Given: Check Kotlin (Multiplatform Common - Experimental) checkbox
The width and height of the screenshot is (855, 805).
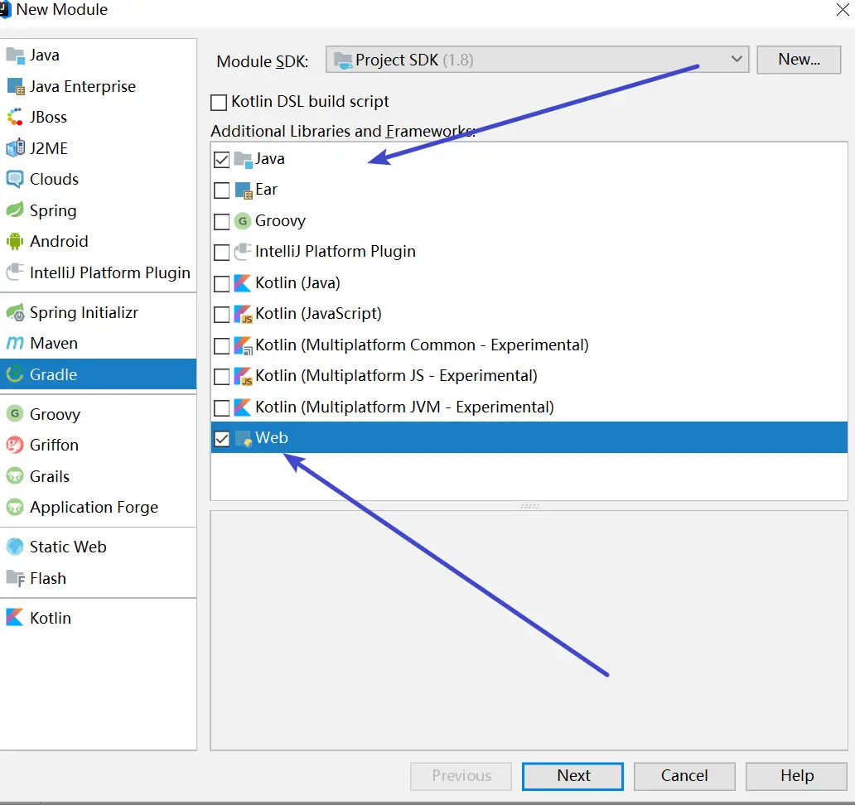Looking at the screenshot, I should pyautogui.click(x=221, y=345).
